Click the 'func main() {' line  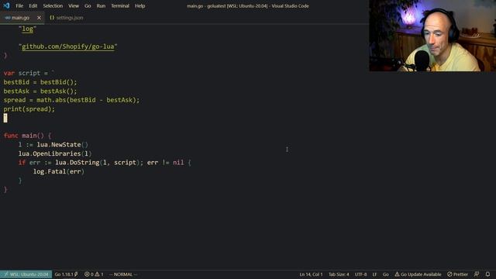pos(27,136)
